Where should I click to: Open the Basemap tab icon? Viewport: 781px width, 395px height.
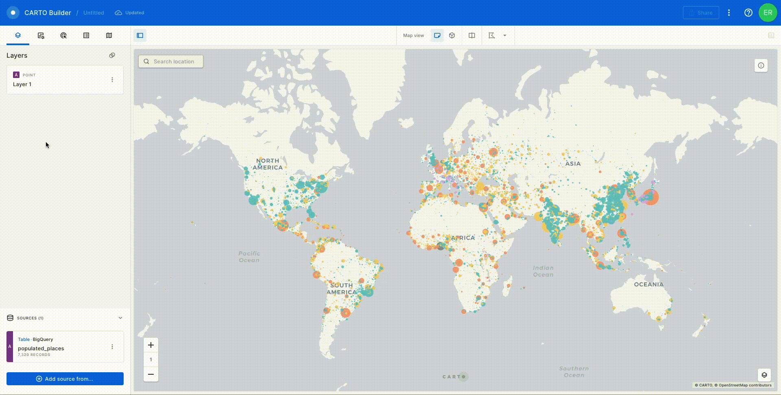coord(109,35)
